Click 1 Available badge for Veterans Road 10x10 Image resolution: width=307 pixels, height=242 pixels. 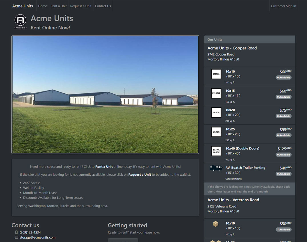coord(284,229)
